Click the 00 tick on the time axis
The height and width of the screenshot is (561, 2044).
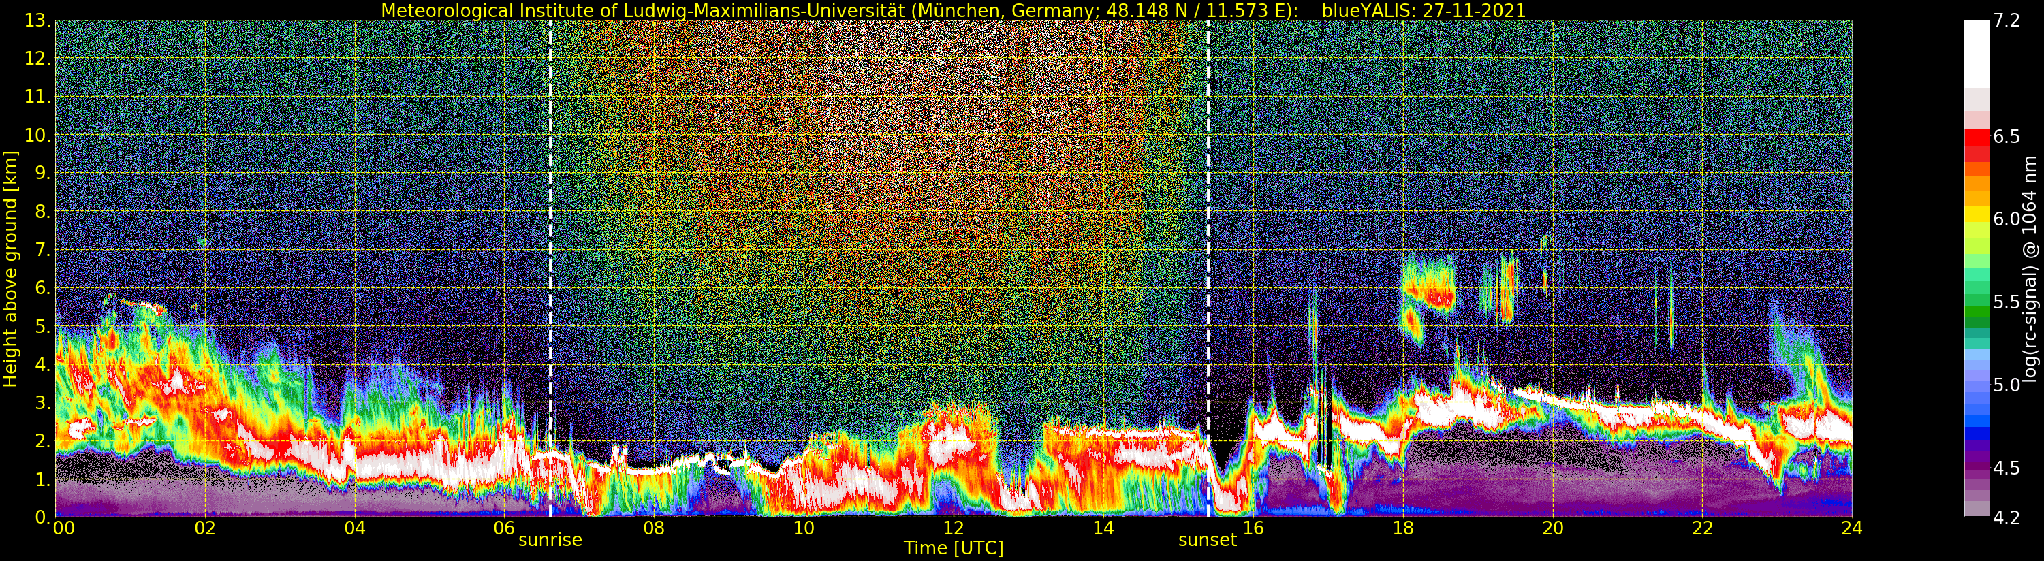[x=63, y=528]
